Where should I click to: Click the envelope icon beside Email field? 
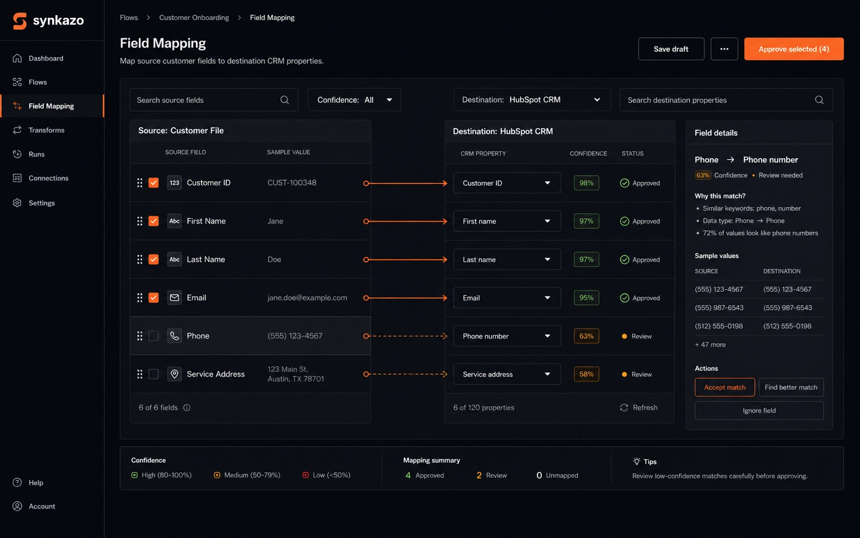(174, 298)
